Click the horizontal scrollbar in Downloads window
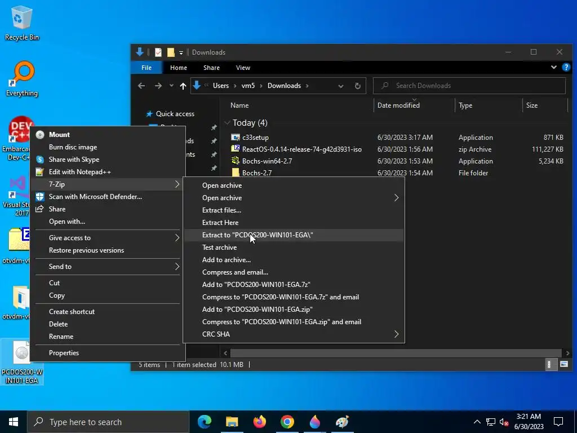577x433 pixels. click(396, 353)
